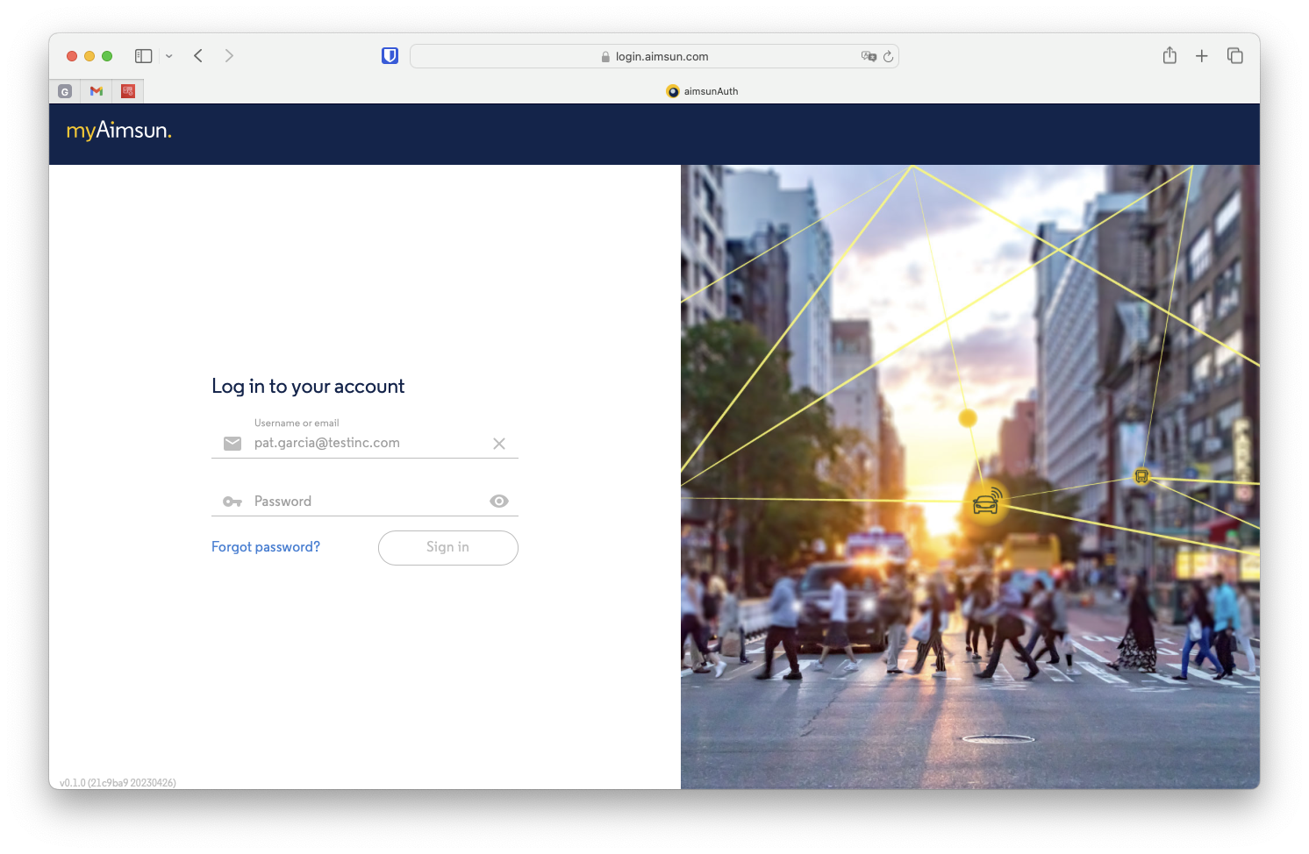Open the page translation icon

[x=869, y=56]
